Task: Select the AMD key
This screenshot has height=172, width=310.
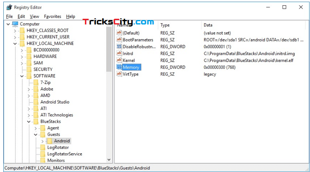Action: [x=45, y=95]
